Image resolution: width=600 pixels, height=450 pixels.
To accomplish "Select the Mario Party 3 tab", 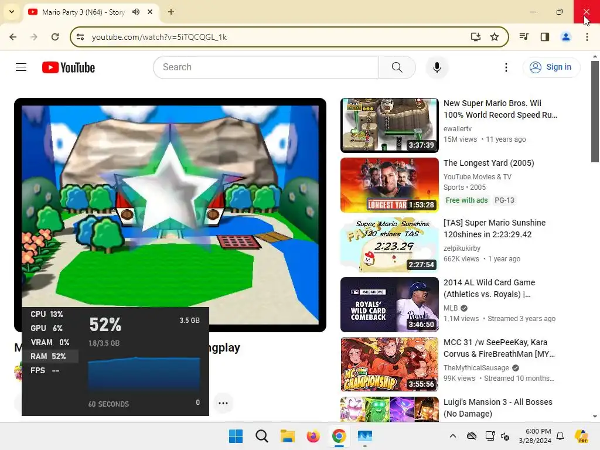I will pyautogui.click(x=83, y=12).
